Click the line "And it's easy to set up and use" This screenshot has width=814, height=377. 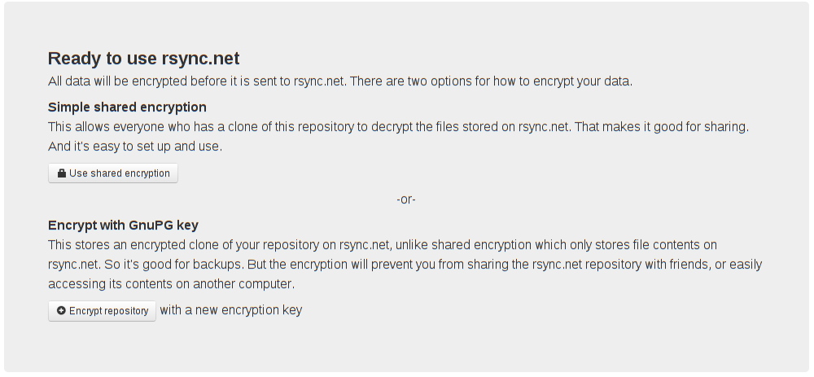pyautogui.click(x=135, y=147)
